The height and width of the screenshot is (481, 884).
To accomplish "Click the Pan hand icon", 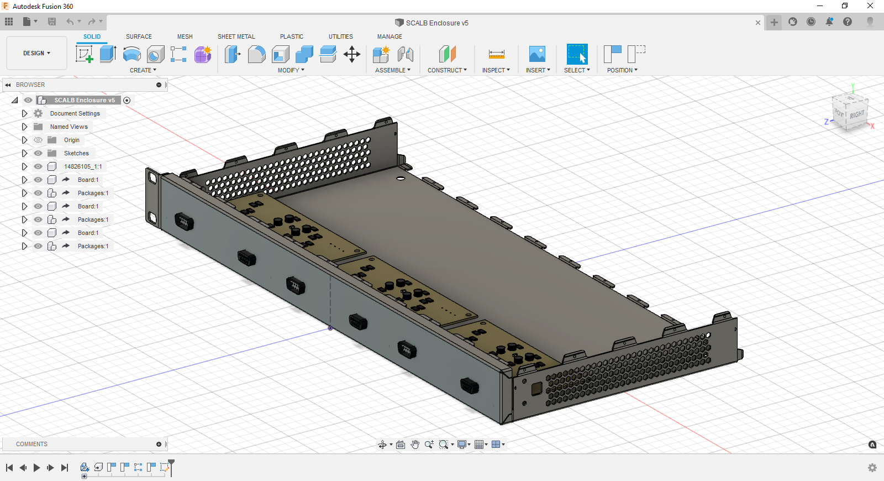I will coord(415,445).
